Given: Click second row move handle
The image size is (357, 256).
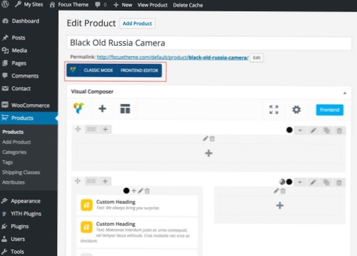Looking at the screenshot, I should (x=78, y=181).
